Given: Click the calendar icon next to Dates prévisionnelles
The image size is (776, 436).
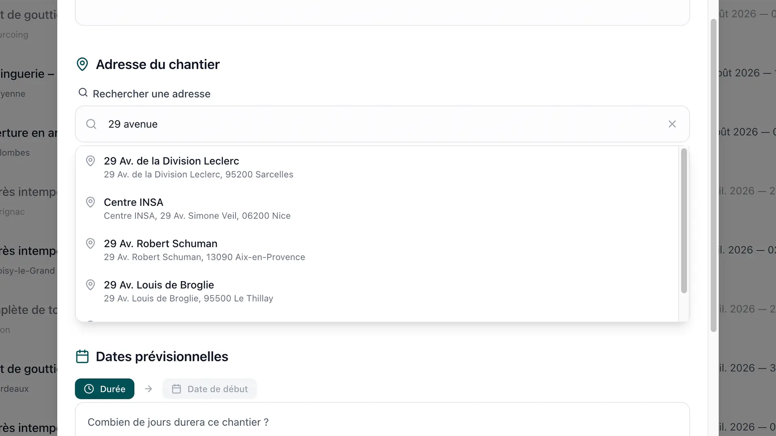Looking at the screenshot, I should (82, 356).
